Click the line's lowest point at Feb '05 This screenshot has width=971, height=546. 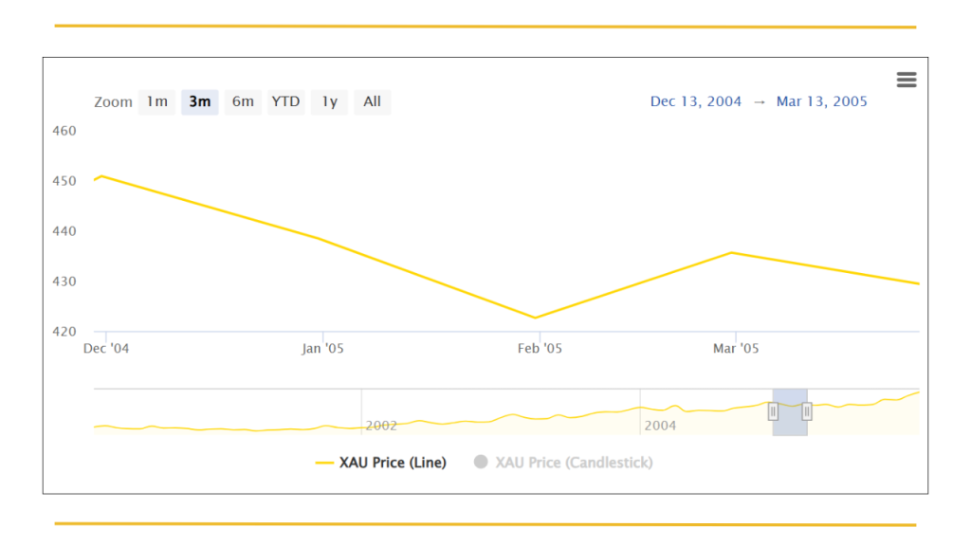click(x=535, y=318)
